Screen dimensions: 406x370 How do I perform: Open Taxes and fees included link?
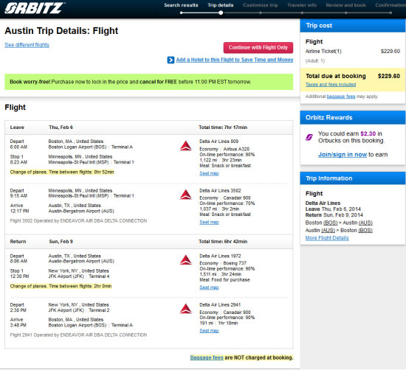[x=331, y=85]
